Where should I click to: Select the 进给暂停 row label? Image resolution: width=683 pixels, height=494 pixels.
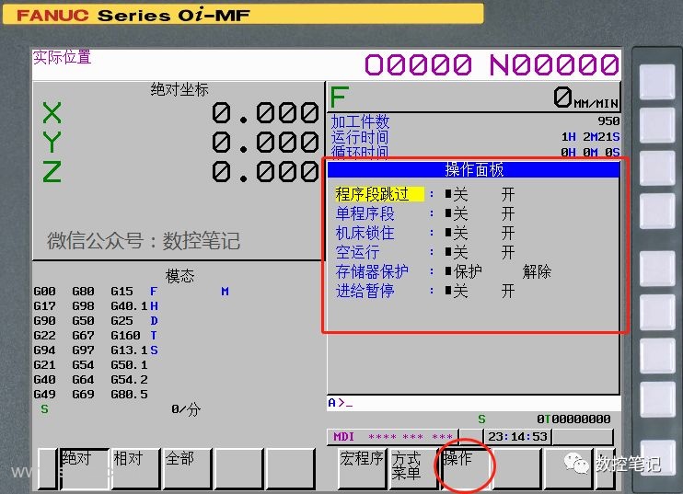365,291
